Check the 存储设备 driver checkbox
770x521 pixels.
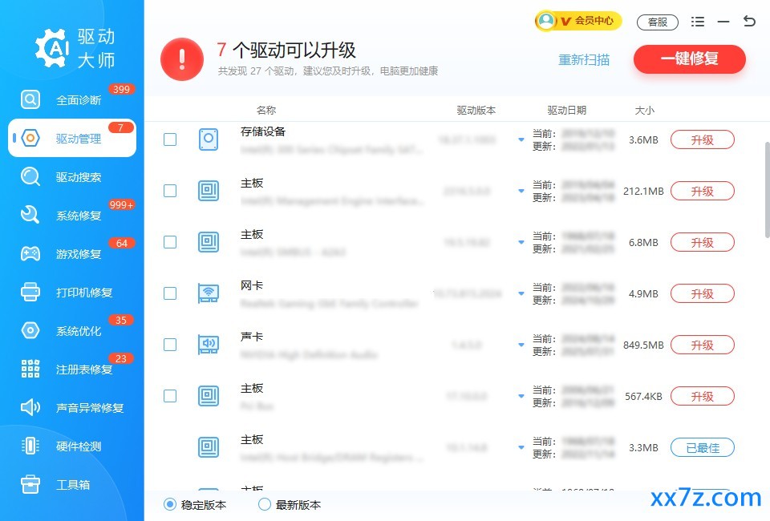pos(170,139)
